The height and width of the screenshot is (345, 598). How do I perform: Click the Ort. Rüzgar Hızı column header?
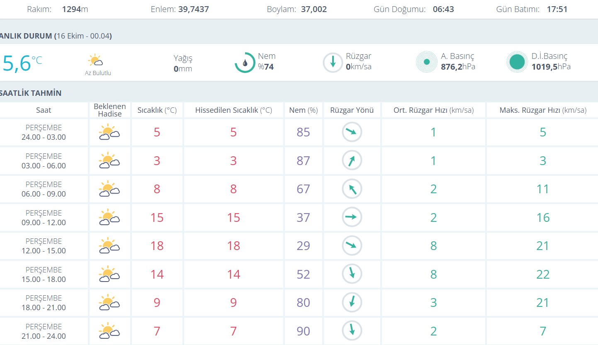pos(433,110)
